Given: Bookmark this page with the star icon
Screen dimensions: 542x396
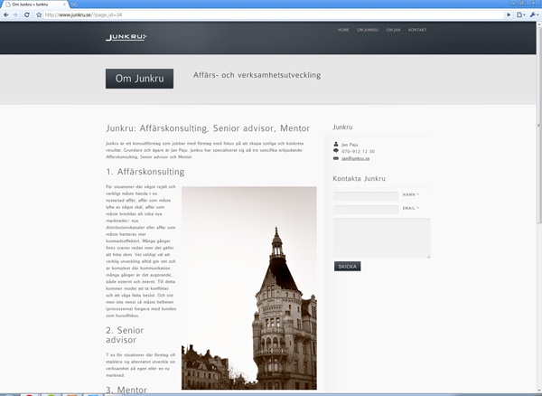Looking at the screenshot, I should click(x=39, y=14).
